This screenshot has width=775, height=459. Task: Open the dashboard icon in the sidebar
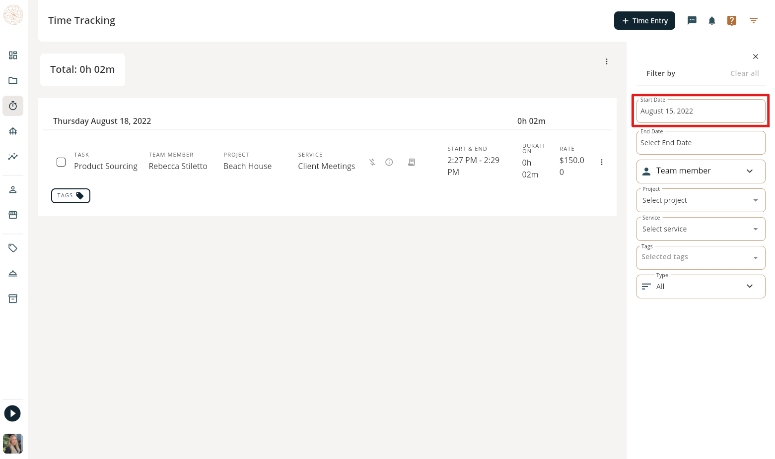13,55
